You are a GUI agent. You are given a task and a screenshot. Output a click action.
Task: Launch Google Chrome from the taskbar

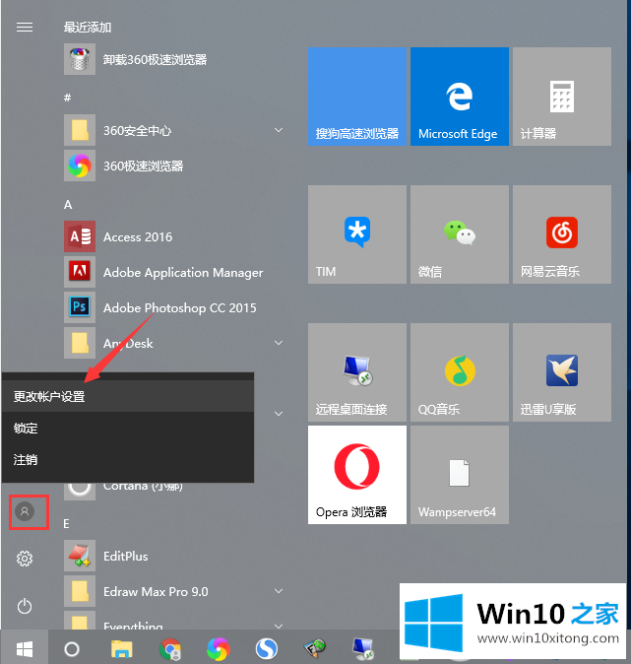pos(169,649)
